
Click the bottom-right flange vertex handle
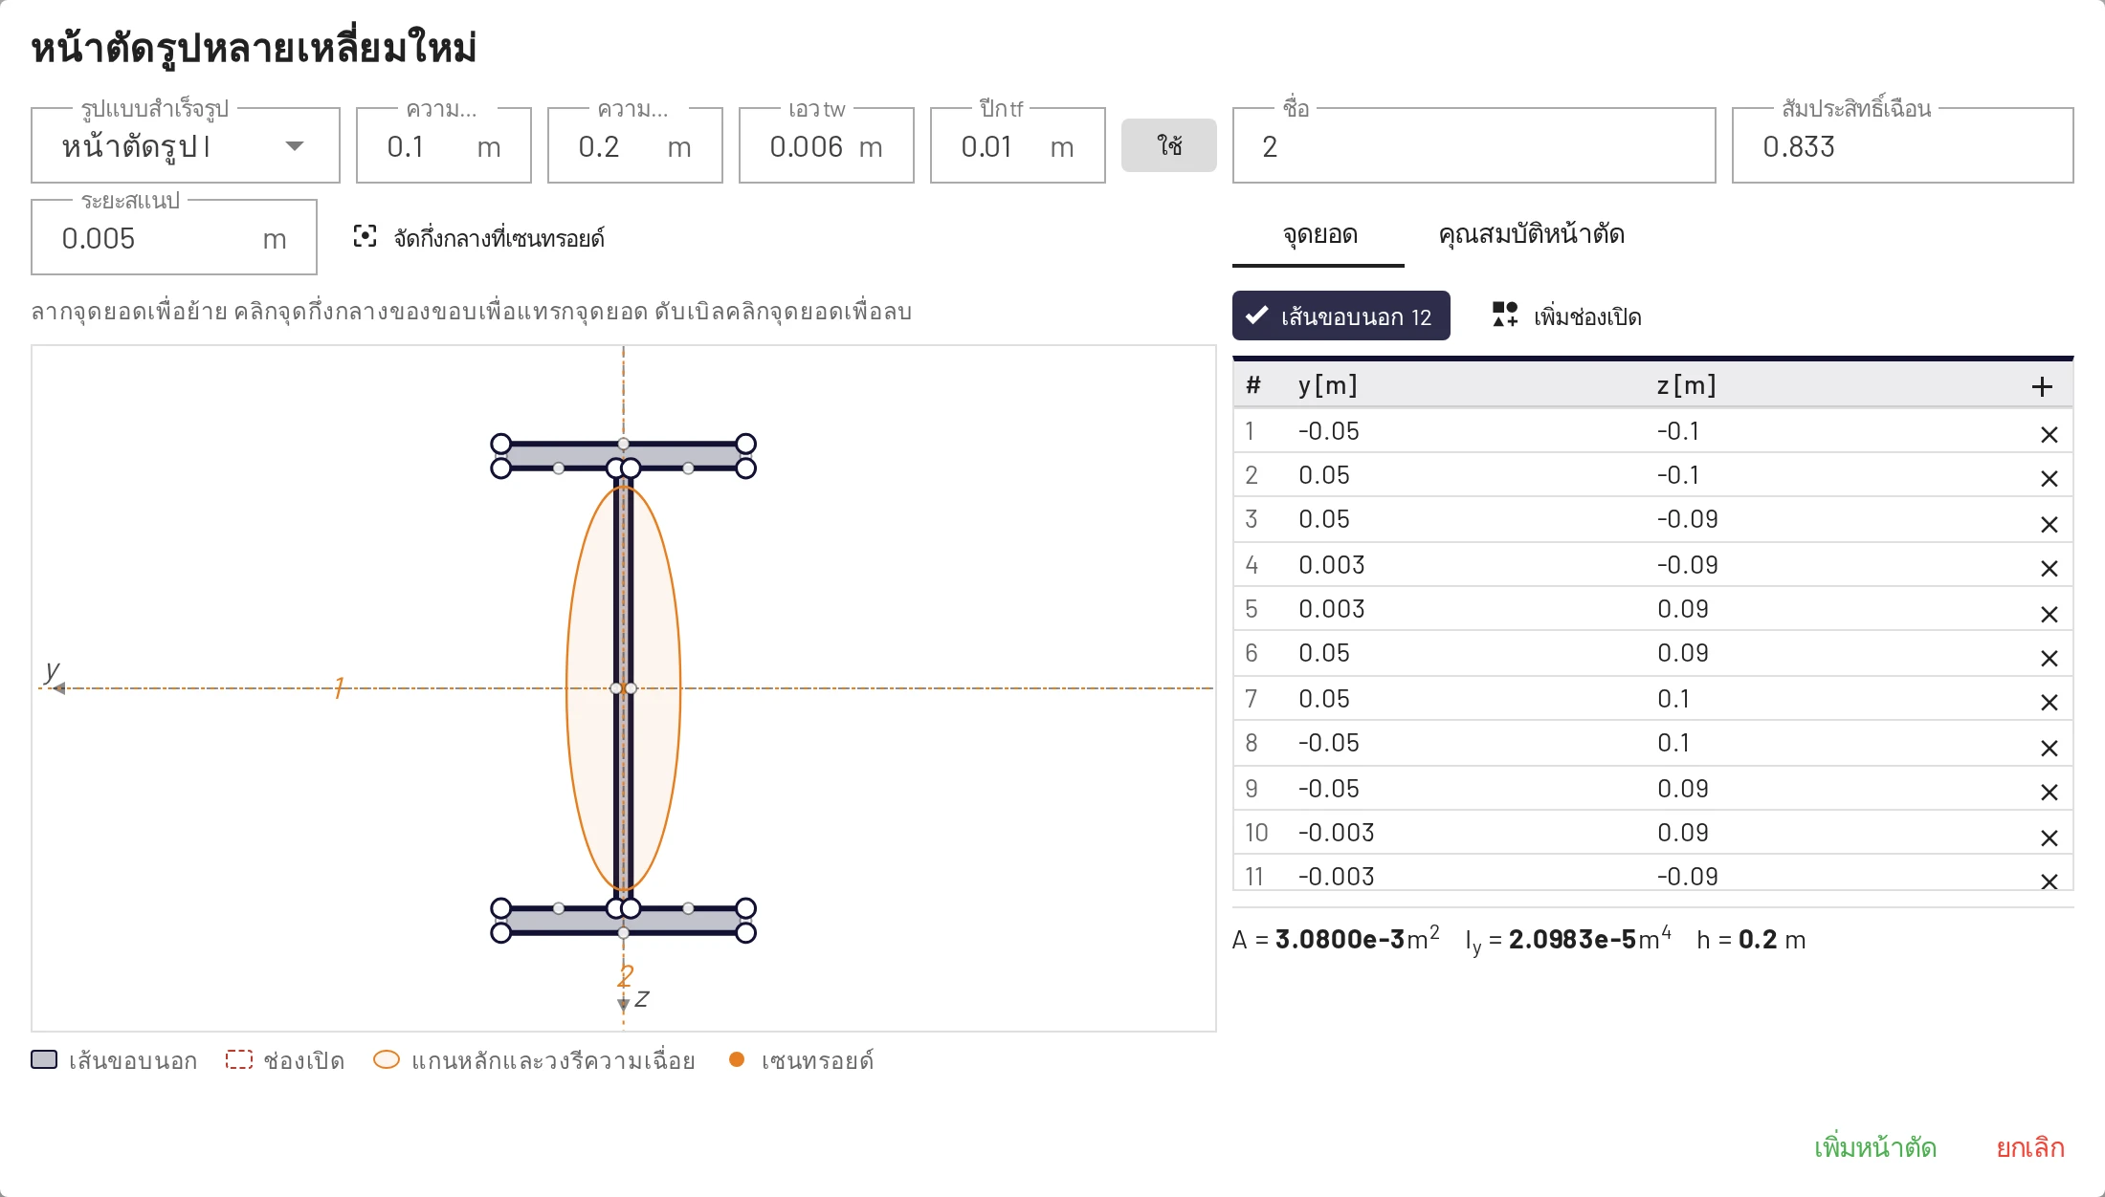click(x=746, y=932)
